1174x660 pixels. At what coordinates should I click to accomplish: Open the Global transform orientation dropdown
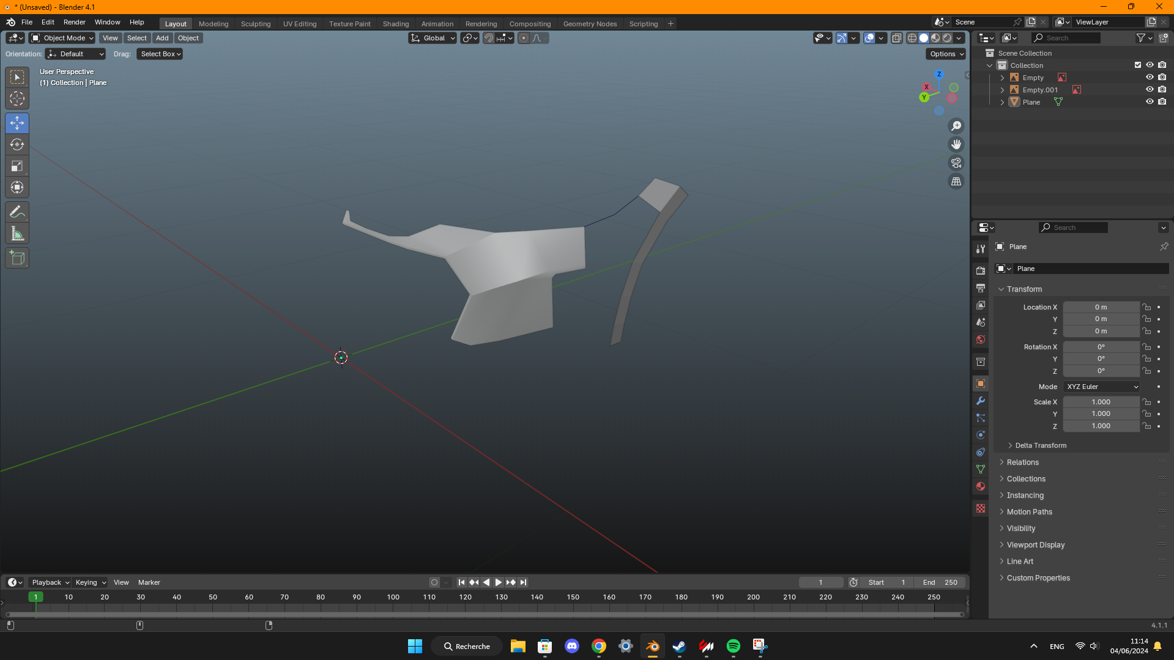[433, 38]
